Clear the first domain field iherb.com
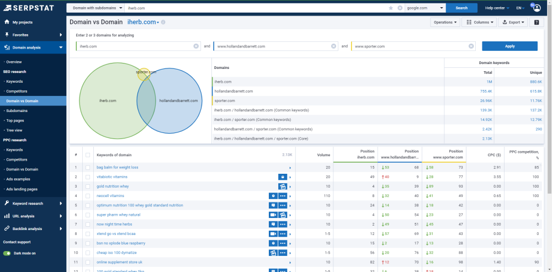The image size is (552, 272). [196, 46]
